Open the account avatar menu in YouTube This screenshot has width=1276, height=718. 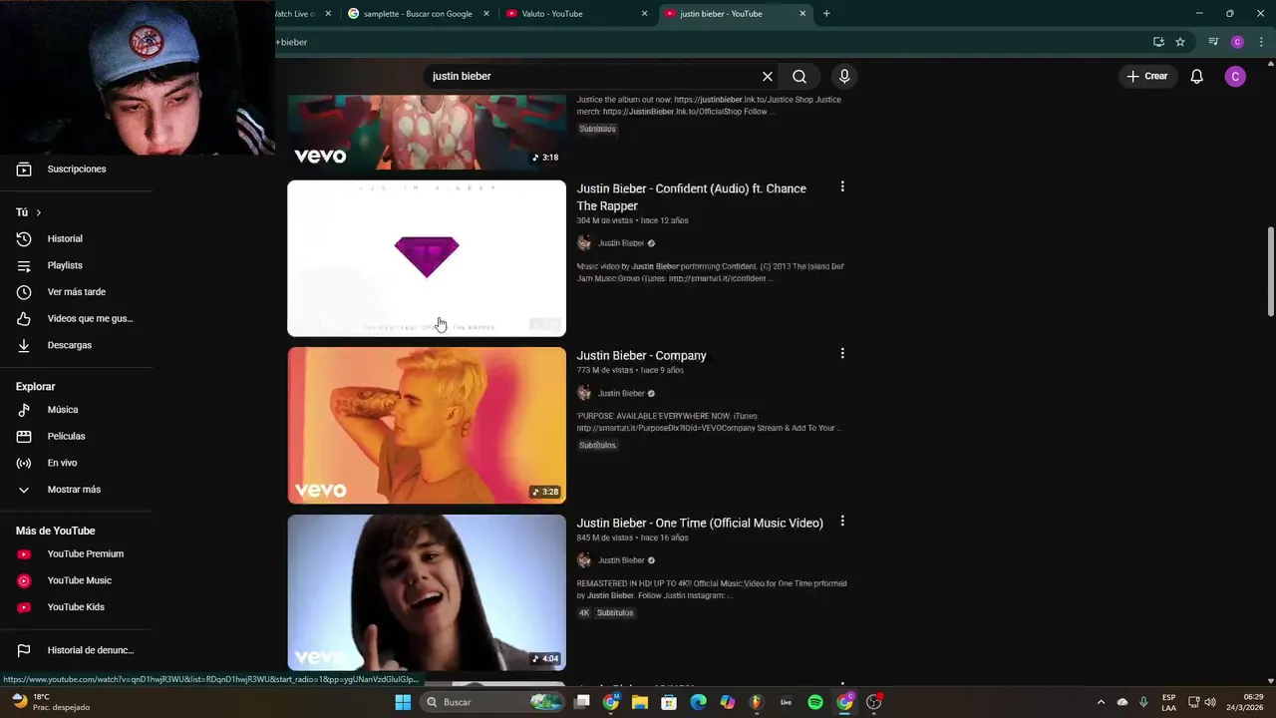(1235, 76)
